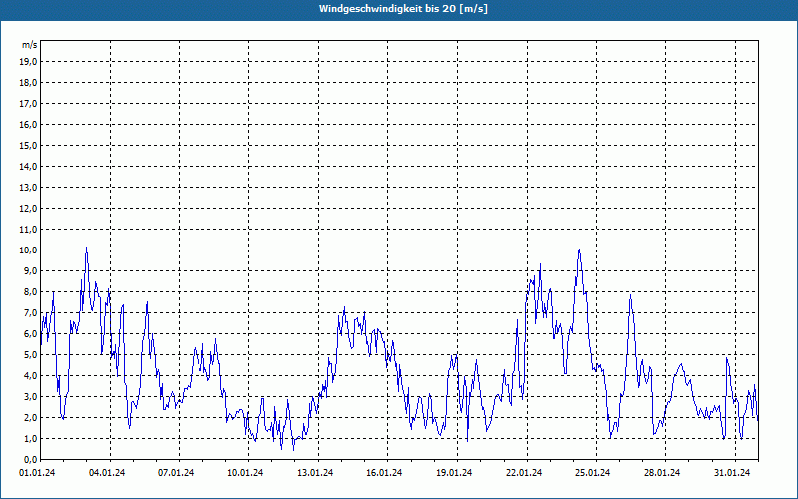The width and height of the screenshot is (798, 499).
Task: Click the date label 07.01.24
Action: click(176, 473)
